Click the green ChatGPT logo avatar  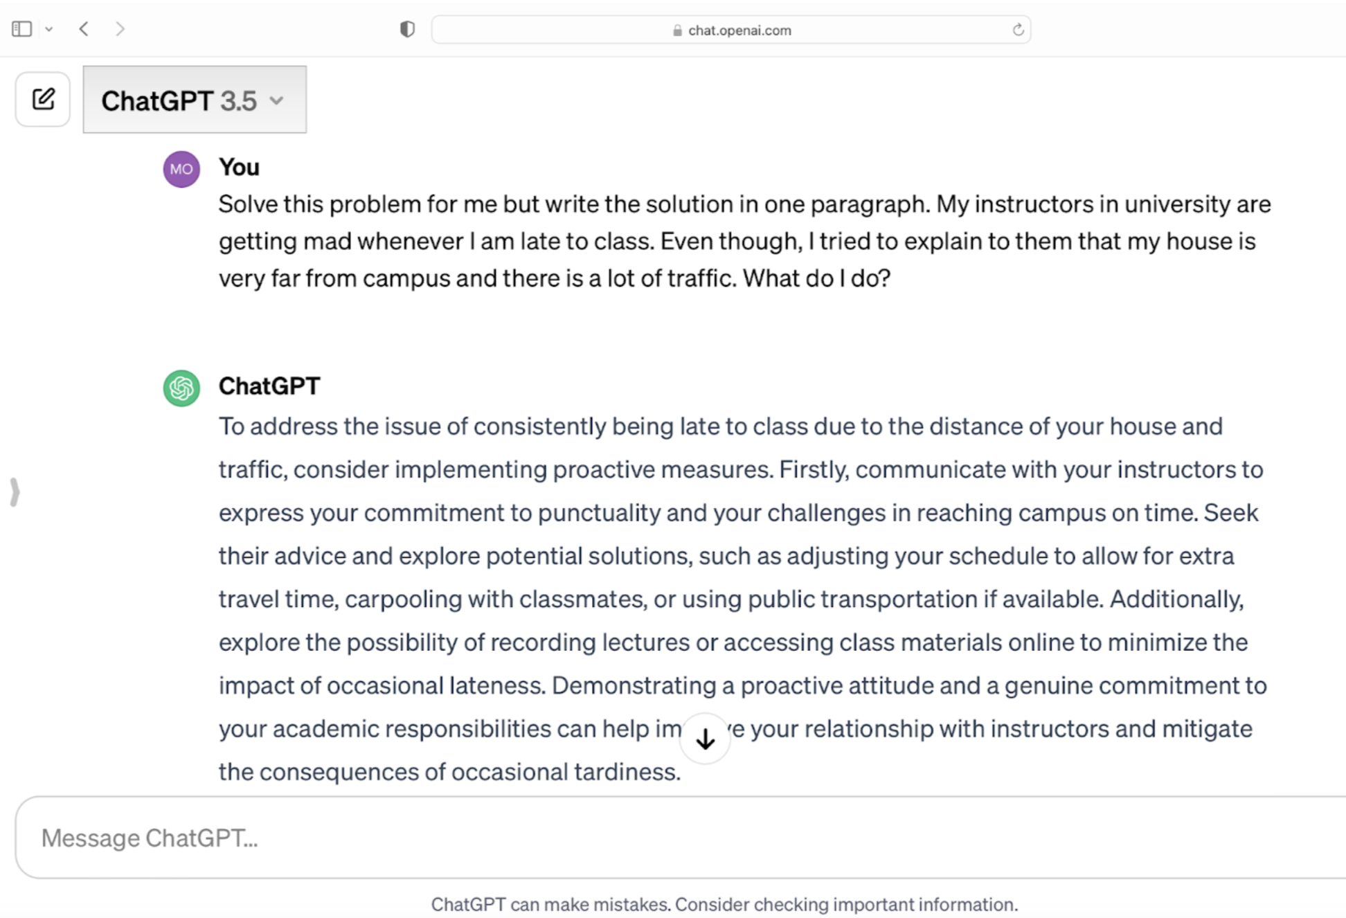click(181, 388)
